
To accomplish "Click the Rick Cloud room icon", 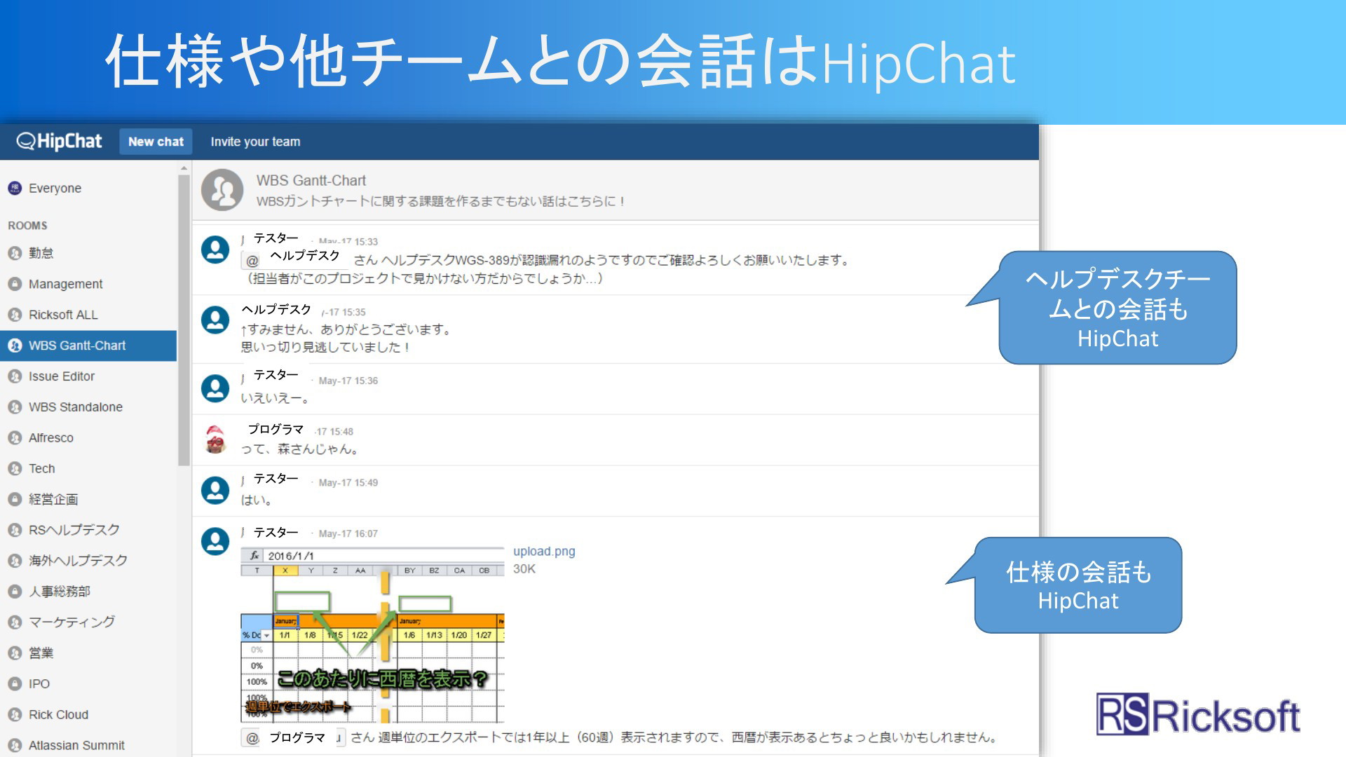I will tap(15, 715).
